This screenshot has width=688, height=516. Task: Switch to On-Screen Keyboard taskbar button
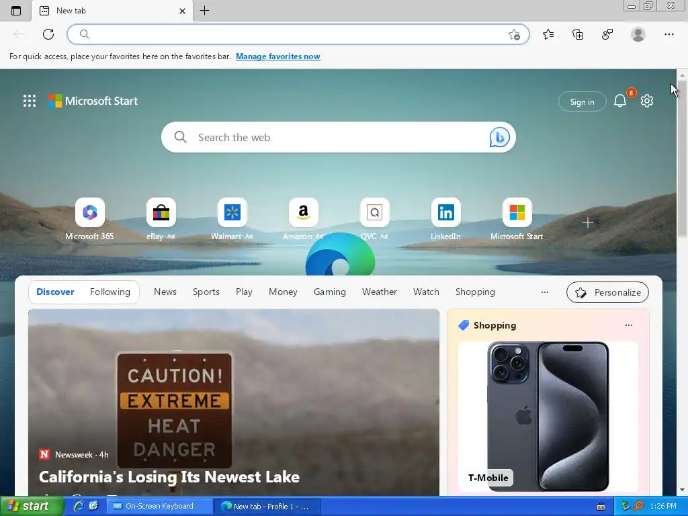[x=159, y=506]
